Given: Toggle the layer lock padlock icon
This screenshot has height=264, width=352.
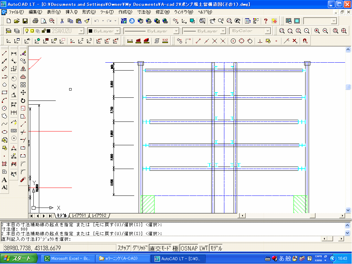Looking at the screenshot, I should (x=44, y=31).
